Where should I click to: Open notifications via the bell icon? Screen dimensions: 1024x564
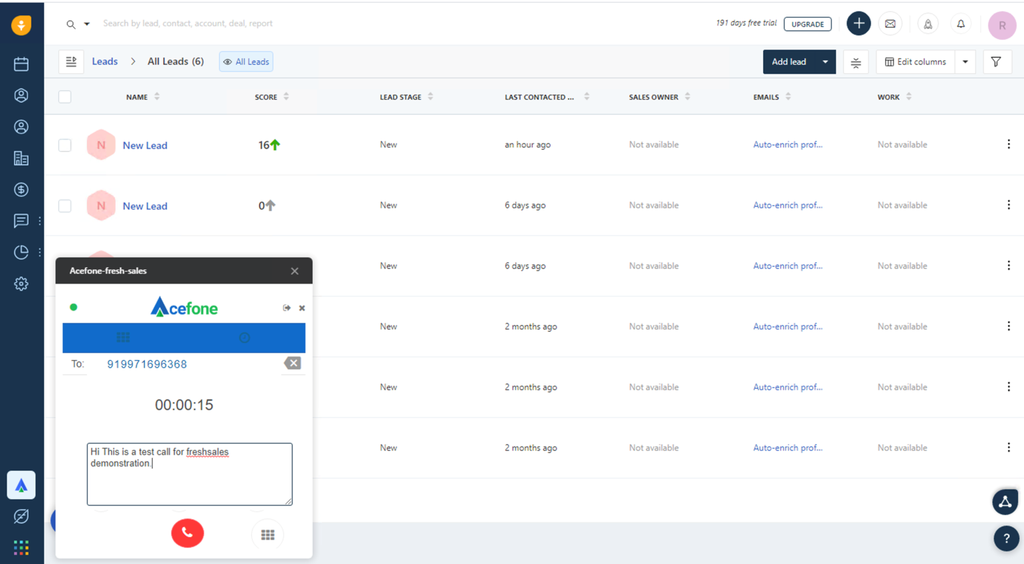pos(960,24)
